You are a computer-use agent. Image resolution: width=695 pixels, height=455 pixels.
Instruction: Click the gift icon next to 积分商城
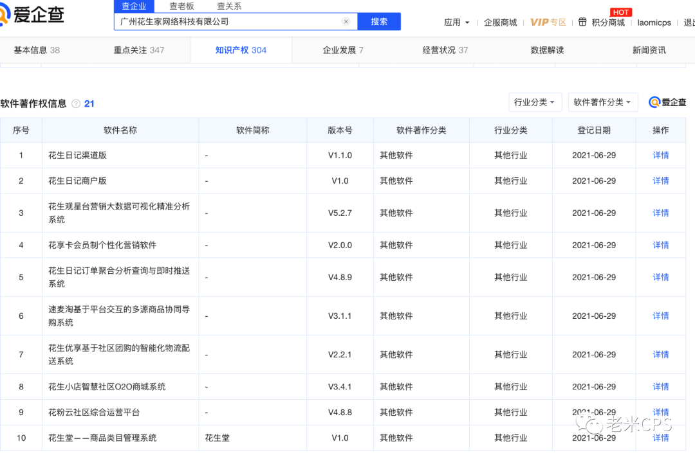(582, 22)
